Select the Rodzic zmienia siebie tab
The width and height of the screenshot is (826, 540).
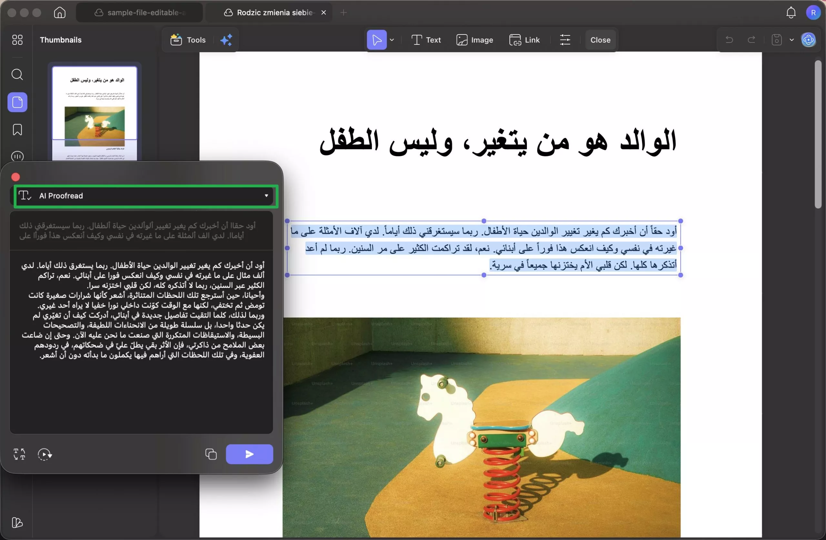pyautogui.click(x=269, y=12)
